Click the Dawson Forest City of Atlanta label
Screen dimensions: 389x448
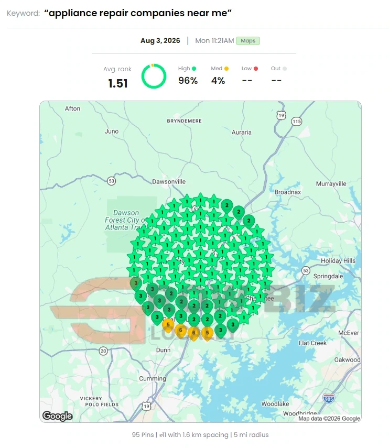pyautogui.click(x=126, y=220)
